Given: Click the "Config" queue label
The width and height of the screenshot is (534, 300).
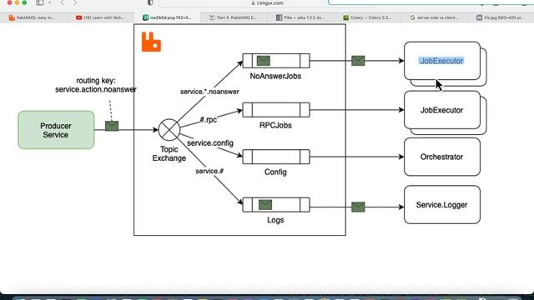Looking at the screenshot, I should point(275,172).
